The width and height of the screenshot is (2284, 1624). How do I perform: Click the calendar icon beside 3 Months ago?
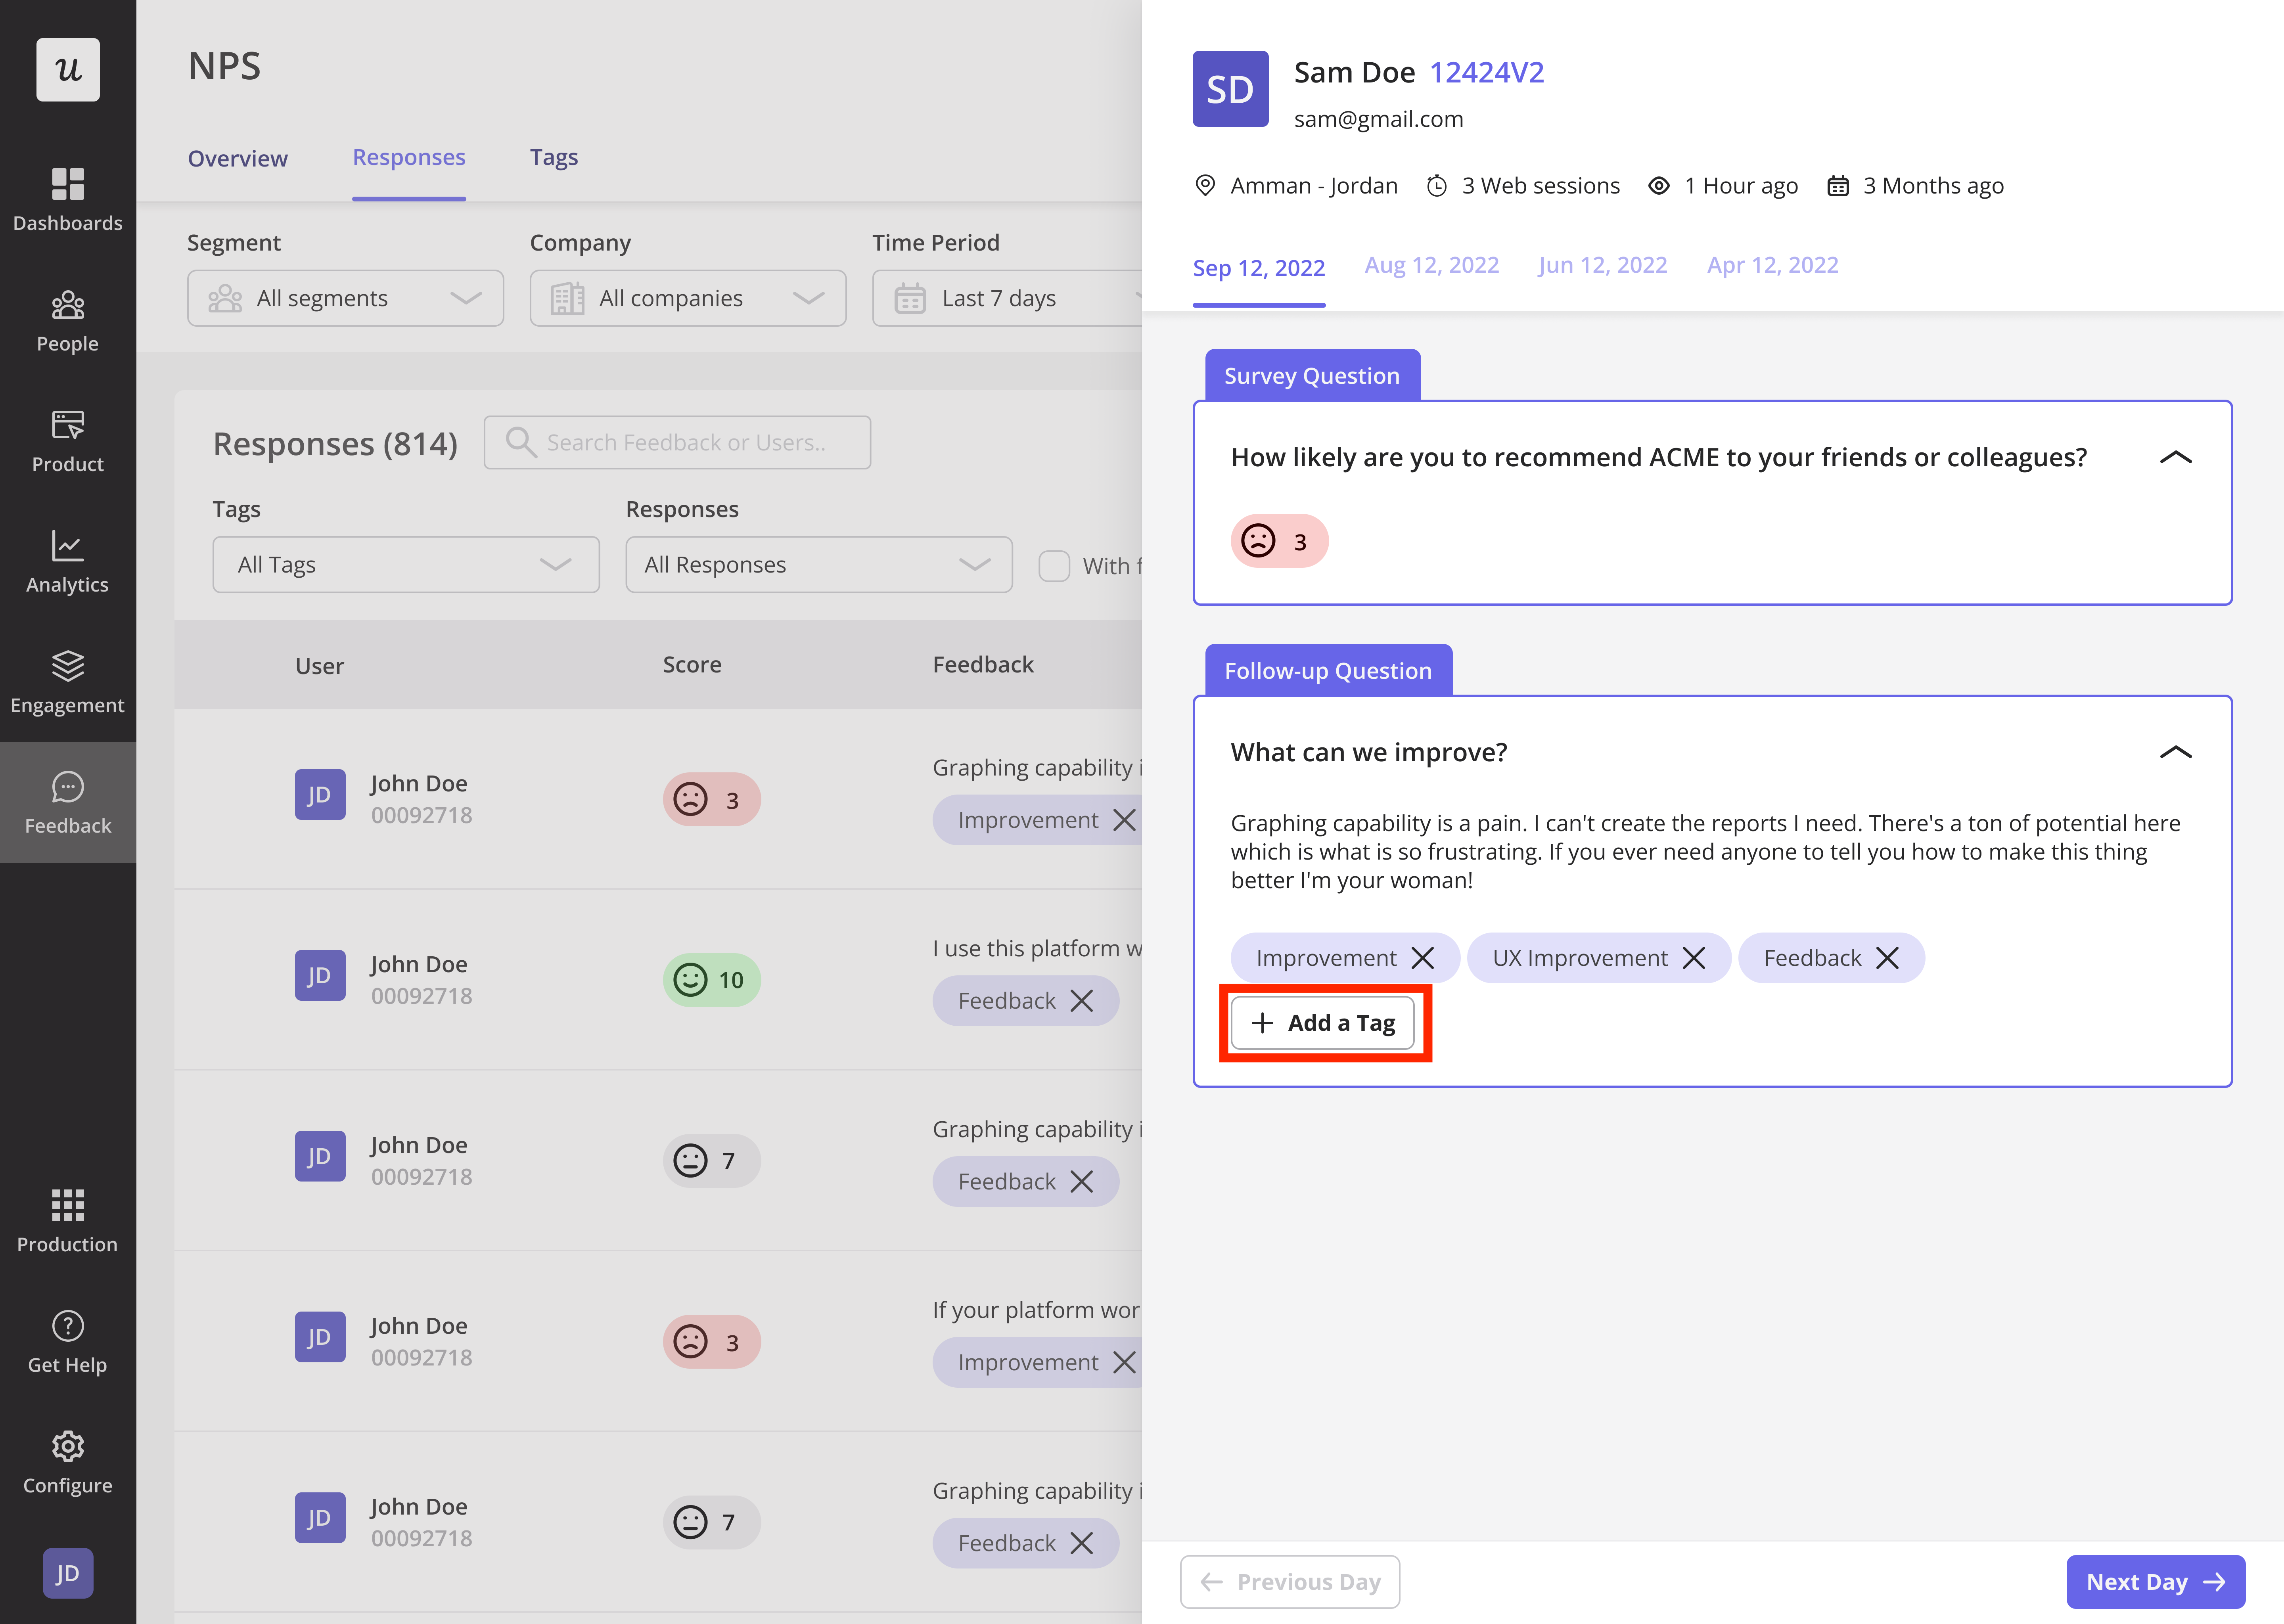point(1838,186)
